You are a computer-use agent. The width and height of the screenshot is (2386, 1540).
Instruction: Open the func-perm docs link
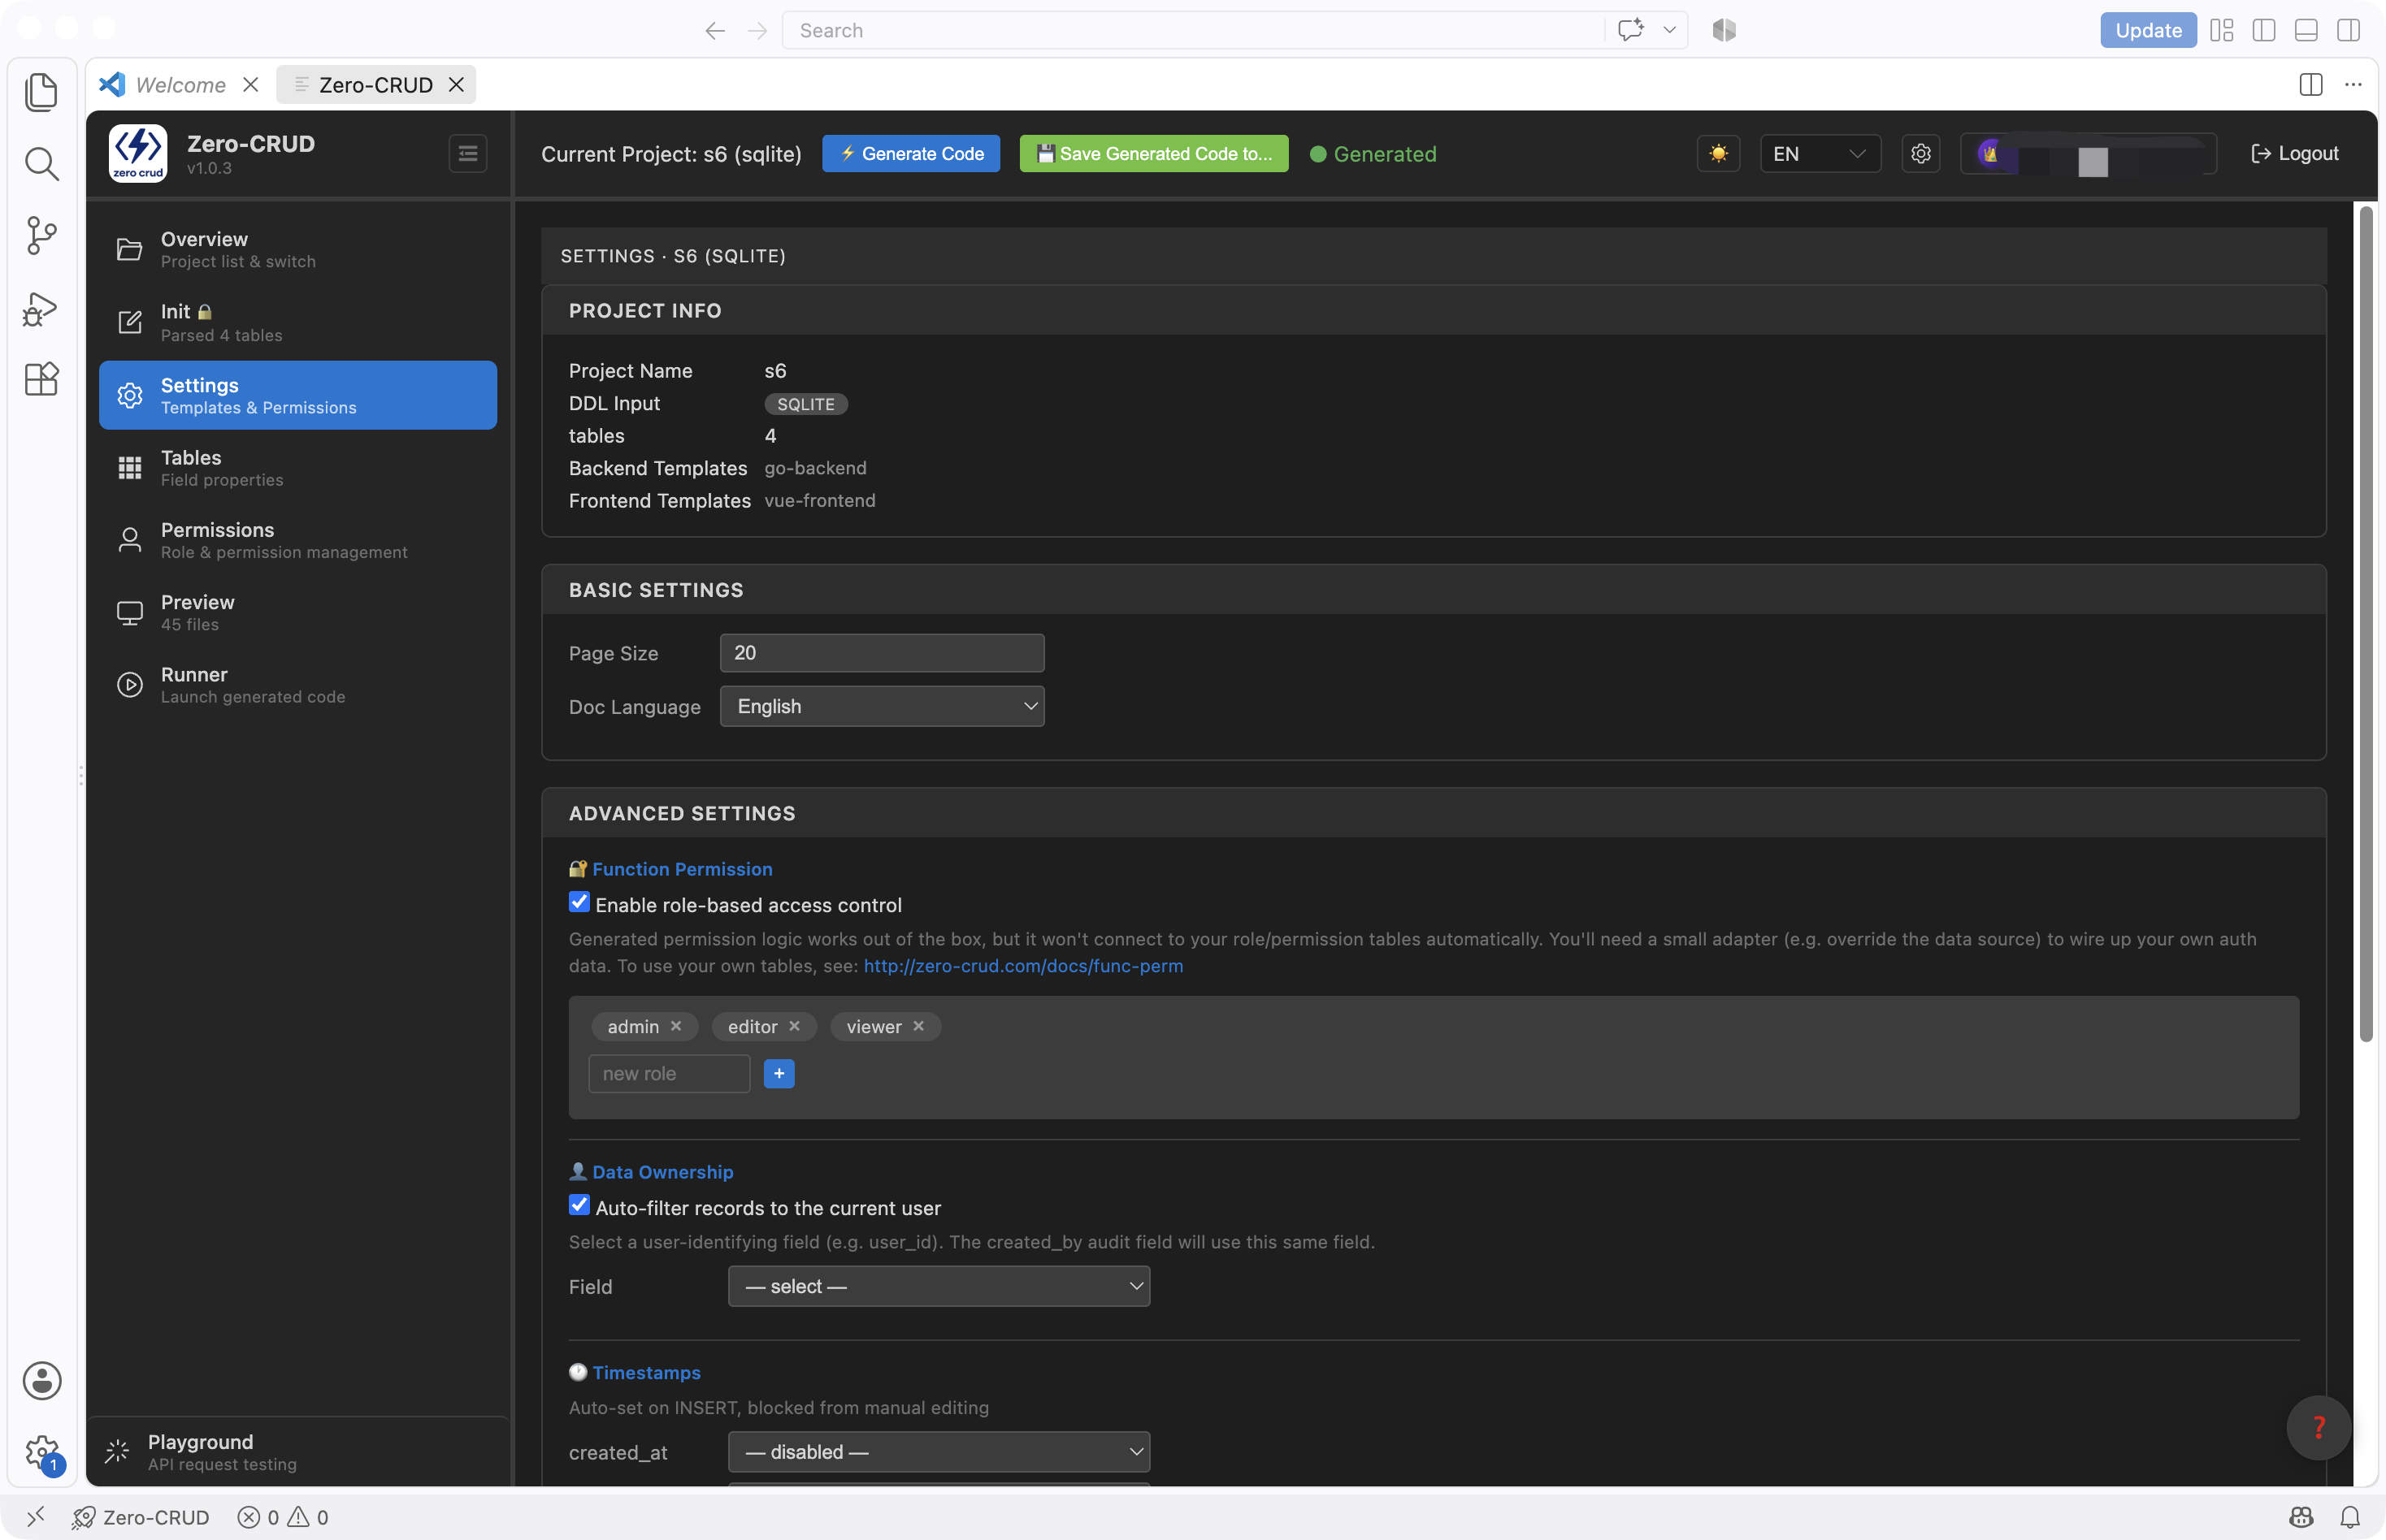[x=1022, y=966]
